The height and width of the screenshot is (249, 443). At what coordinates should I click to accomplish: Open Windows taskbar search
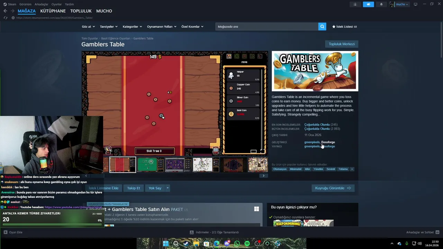pyautogui.click(x=176, y=243)
